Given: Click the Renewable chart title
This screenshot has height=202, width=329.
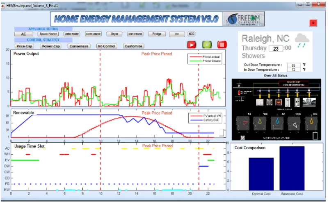Looking at the screenshot, I should 23,113.
